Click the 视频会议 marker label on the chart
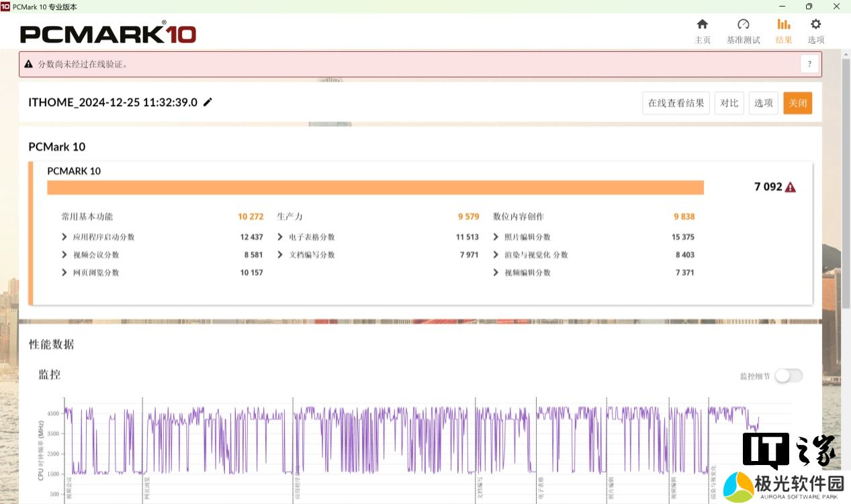Image resolution: width=851 pixels, height=504 pixels. click(x=69, y=489)
